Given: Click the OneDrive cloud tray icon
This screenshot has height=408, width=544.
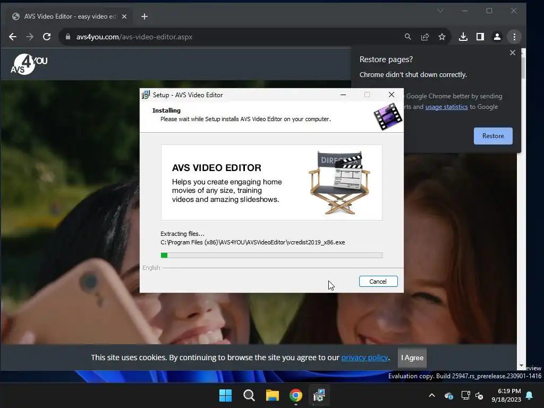Looking at the screenshot, I should [449, 395].
